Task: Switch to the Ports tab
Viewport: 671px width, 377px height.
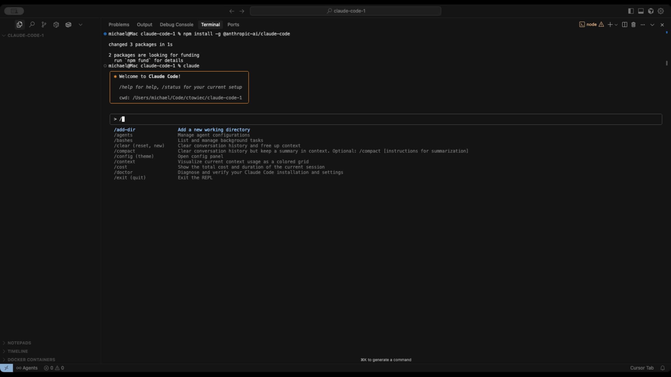Action: pos(233,25)
